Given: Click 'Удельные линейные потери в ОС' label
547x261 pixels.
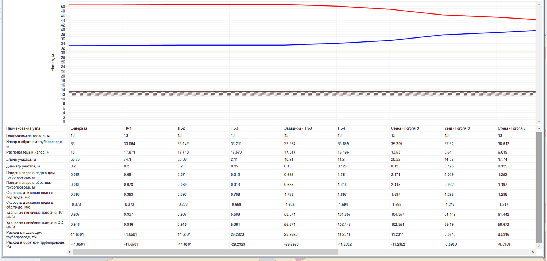Looking at the screenshot, I should 35,224.
